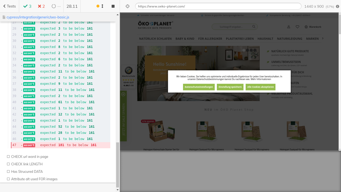
Task: Expand the 'Jetzt im Sale sparen' side tab
Action: click(123, 116)
